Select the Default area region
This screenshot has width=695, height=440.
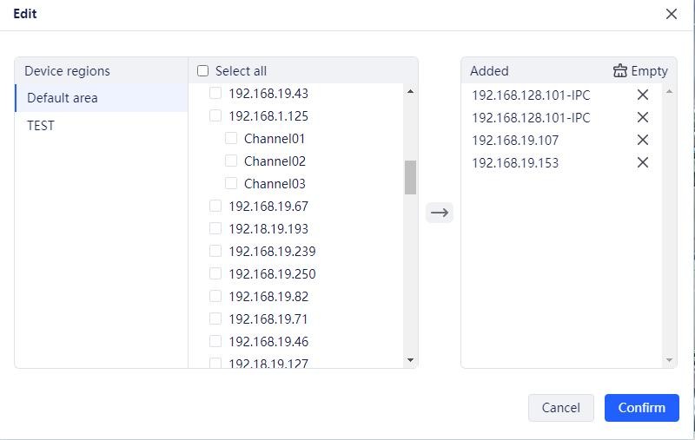[63, 98]
